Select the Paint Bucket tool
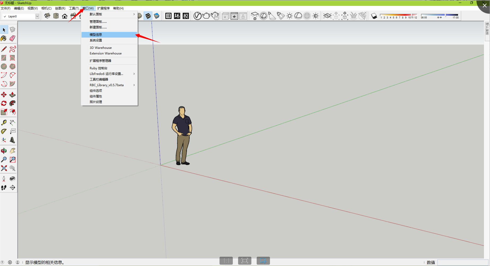This screenshot has height=266, width=490. tap(4, 38)
